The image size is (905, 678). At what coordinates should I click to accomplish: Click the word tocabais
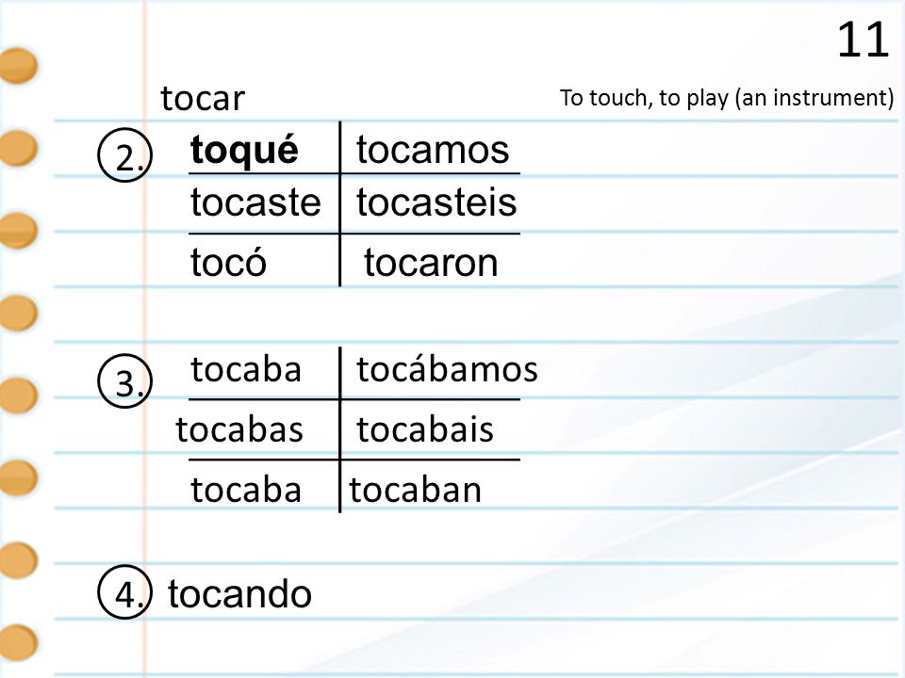[425, 429]
